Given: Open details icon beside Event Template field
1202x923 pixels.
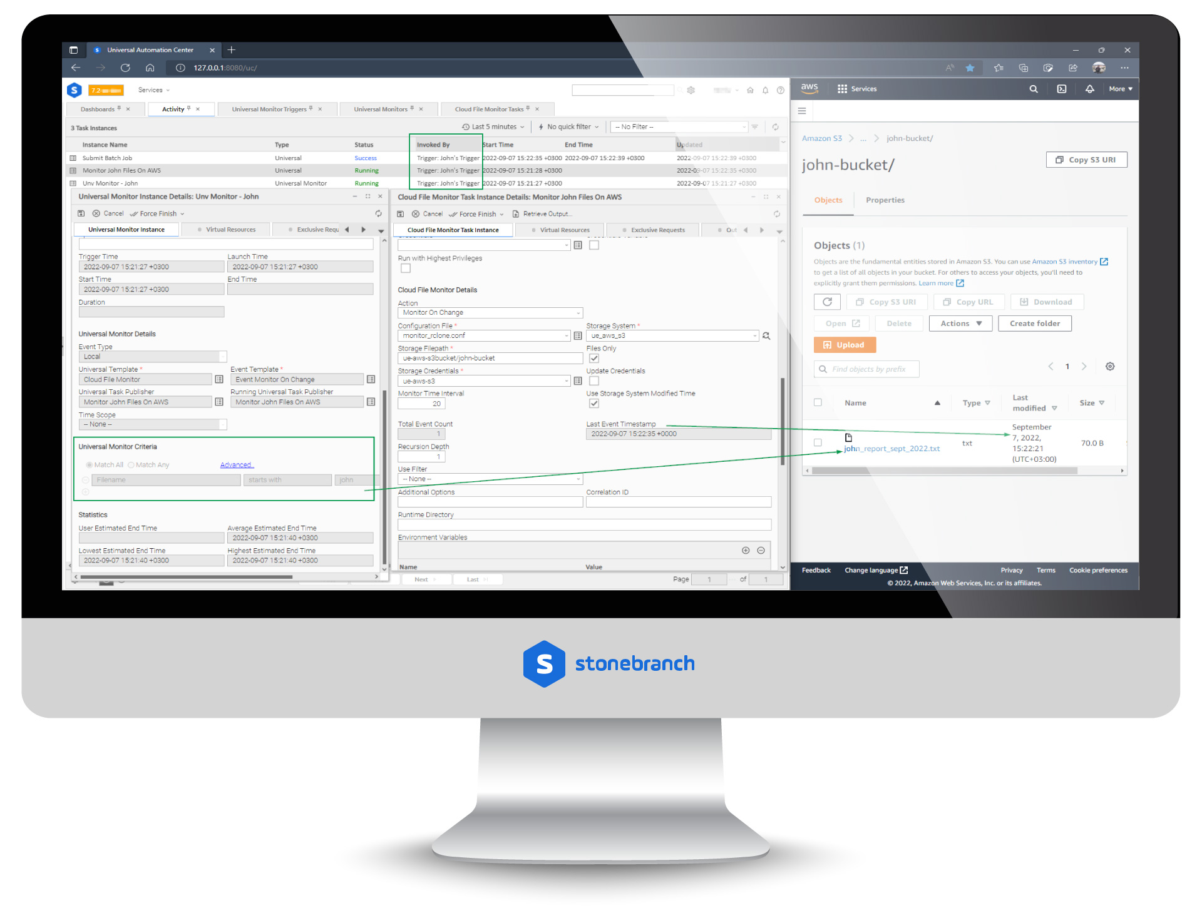Looking at the screenshot, I should click(371, 379).
